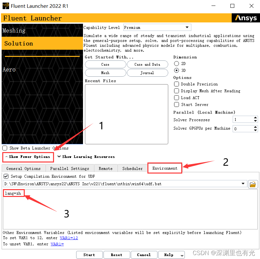This screenshot has height=259, width=260.
Task: Toggle Display Mesh After Reading checkbox
Action: pyautogui.click(x=177, y=91)
